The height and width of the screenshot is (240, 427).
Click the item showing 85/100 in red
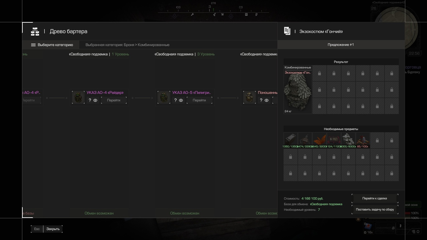point(363,140)
